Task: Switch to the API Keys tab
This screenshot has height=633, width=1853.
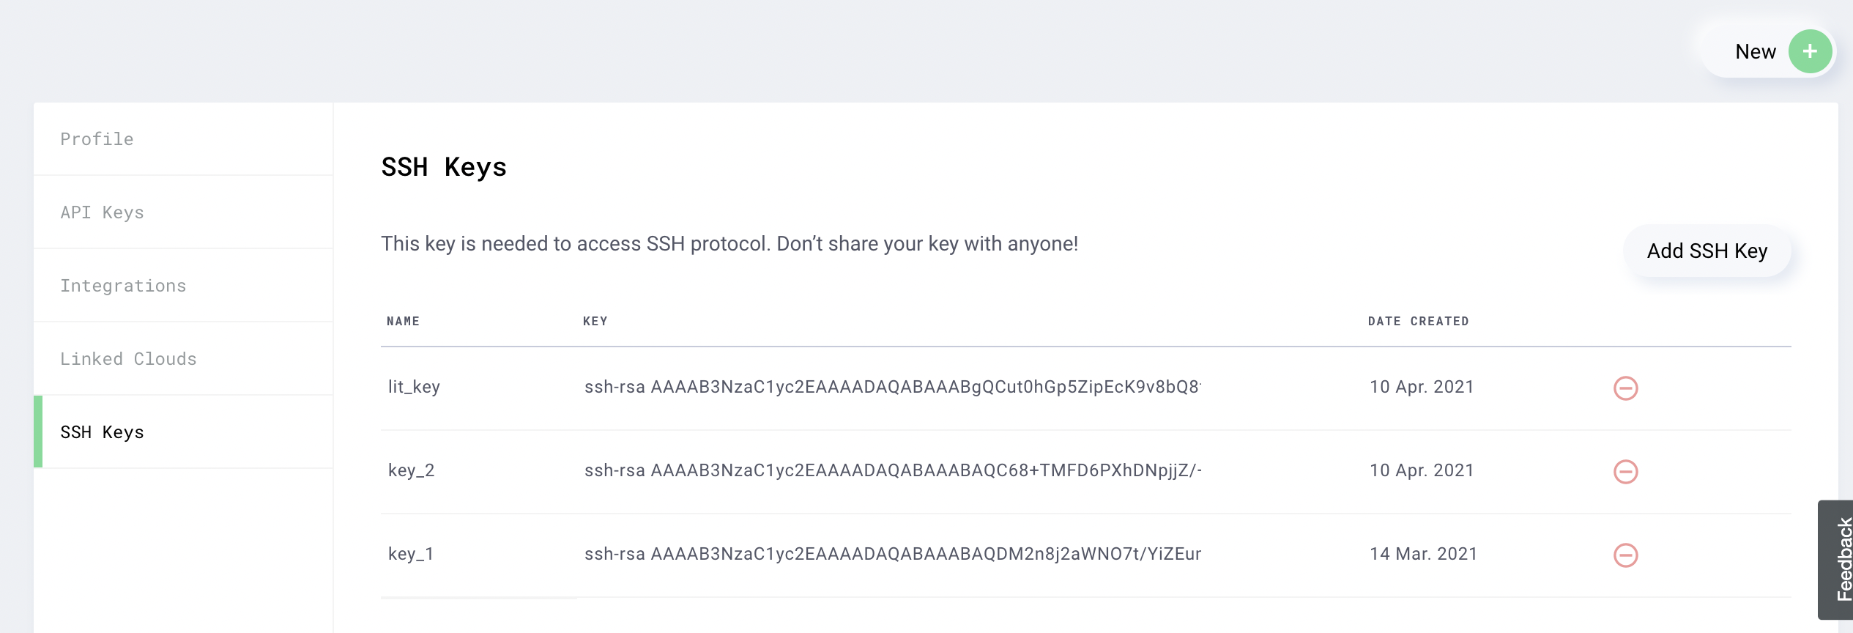Action: pyautogui.click(x=183, y=212)
